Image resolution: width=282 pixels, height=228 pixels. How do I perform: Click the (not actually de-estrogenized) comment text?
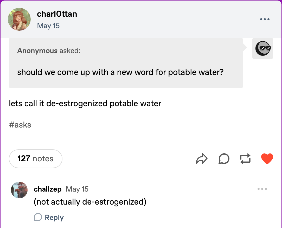(90, 202)
